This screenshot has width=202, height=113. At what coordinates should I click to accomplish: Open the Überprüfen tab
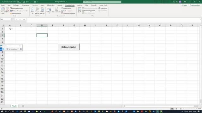[x=51, y=5]
